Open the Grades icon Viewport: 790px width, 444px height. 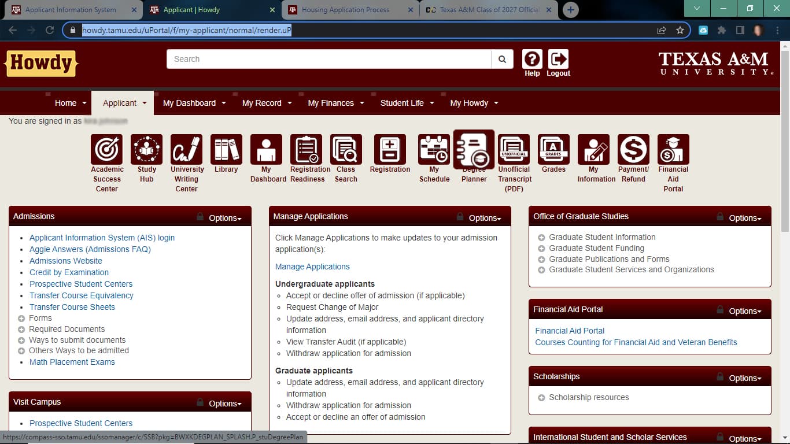(x=553, y=150)
